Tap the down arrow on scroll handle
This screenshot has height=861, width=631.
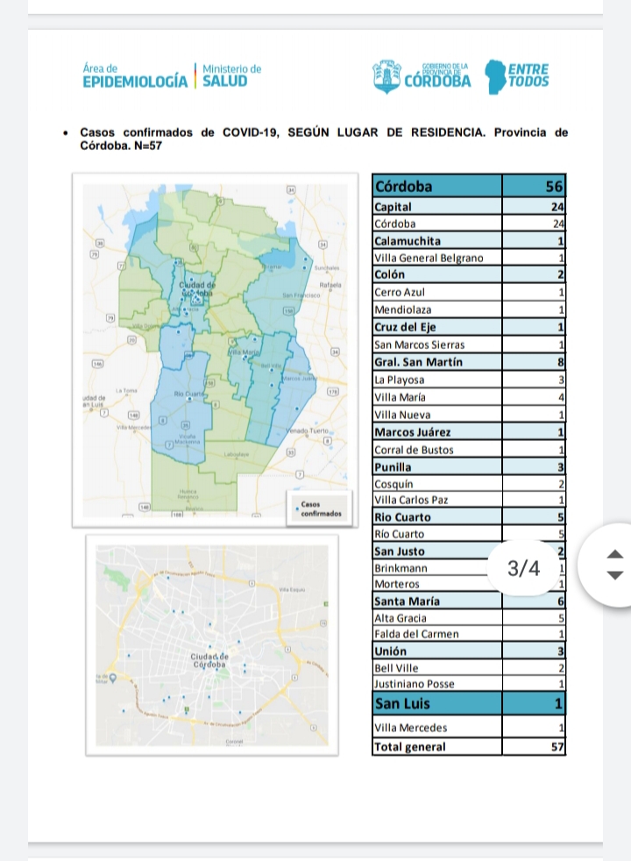615,575
